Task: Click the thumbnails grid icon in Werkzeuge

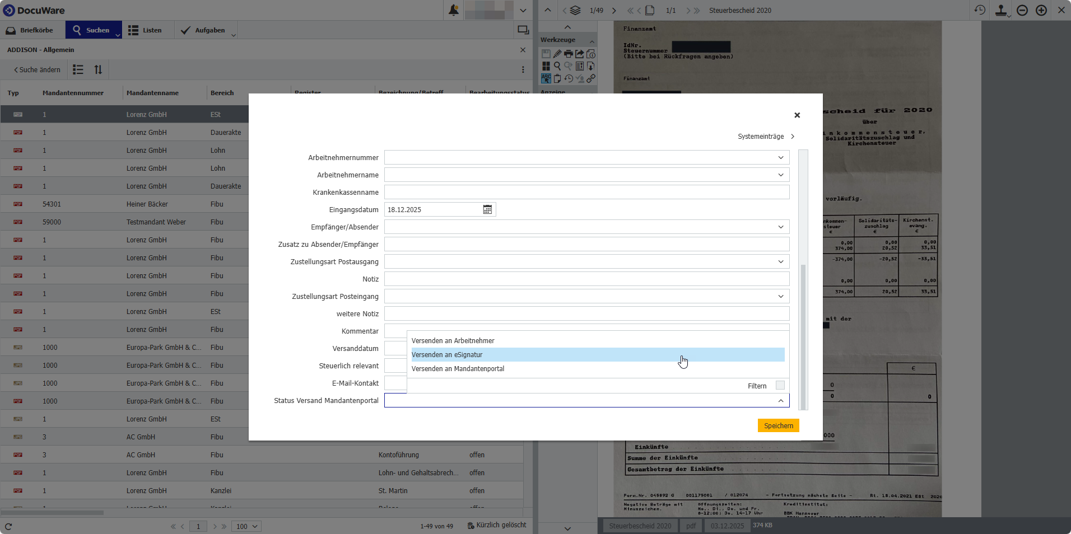Action: (546, 66)
